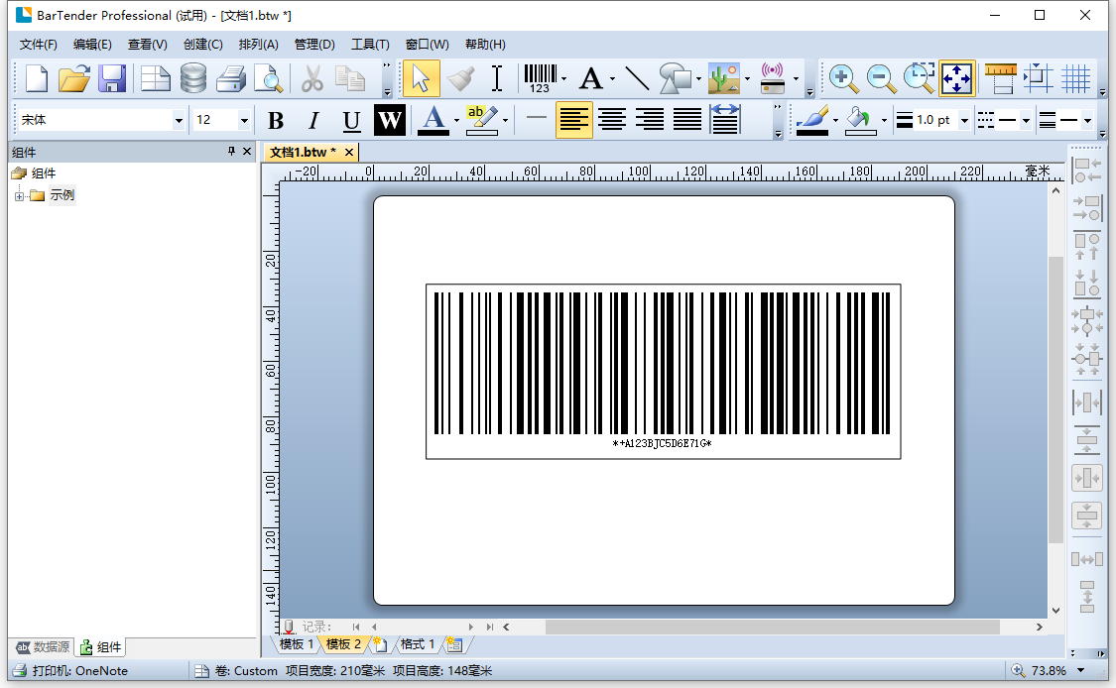1116x688 pixels.
Task: Close the 文档1.btw document tab
Action: click(x=349, y=152)
